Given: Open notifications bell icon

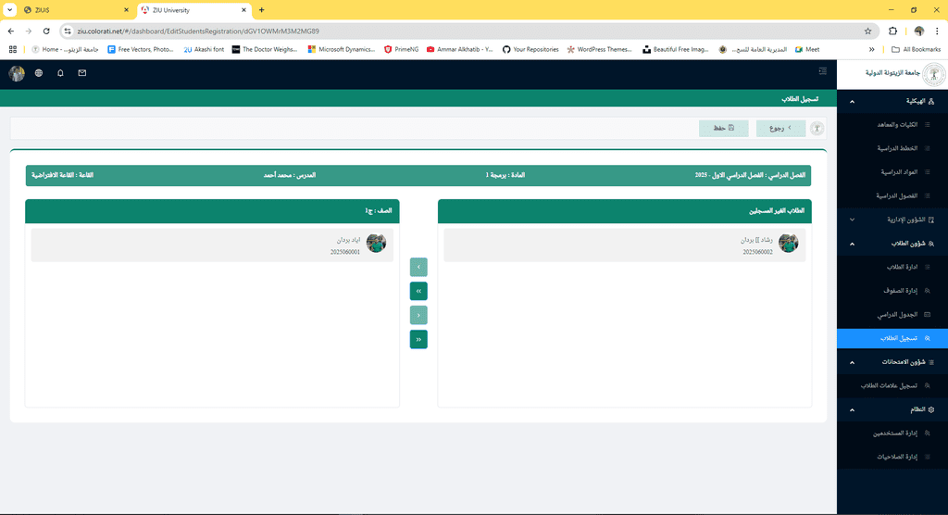Looking at the screenshot, I should coord(60,73).
